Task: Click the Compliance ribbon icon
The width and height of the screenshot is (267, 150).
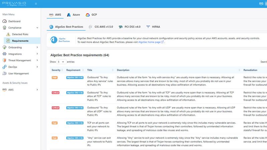Action: click(x=5, y=28)
